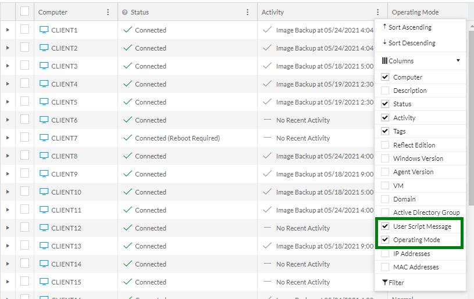Uncheck the Tags column checkbox
This screenshot has height=299, width=474.
385,131
